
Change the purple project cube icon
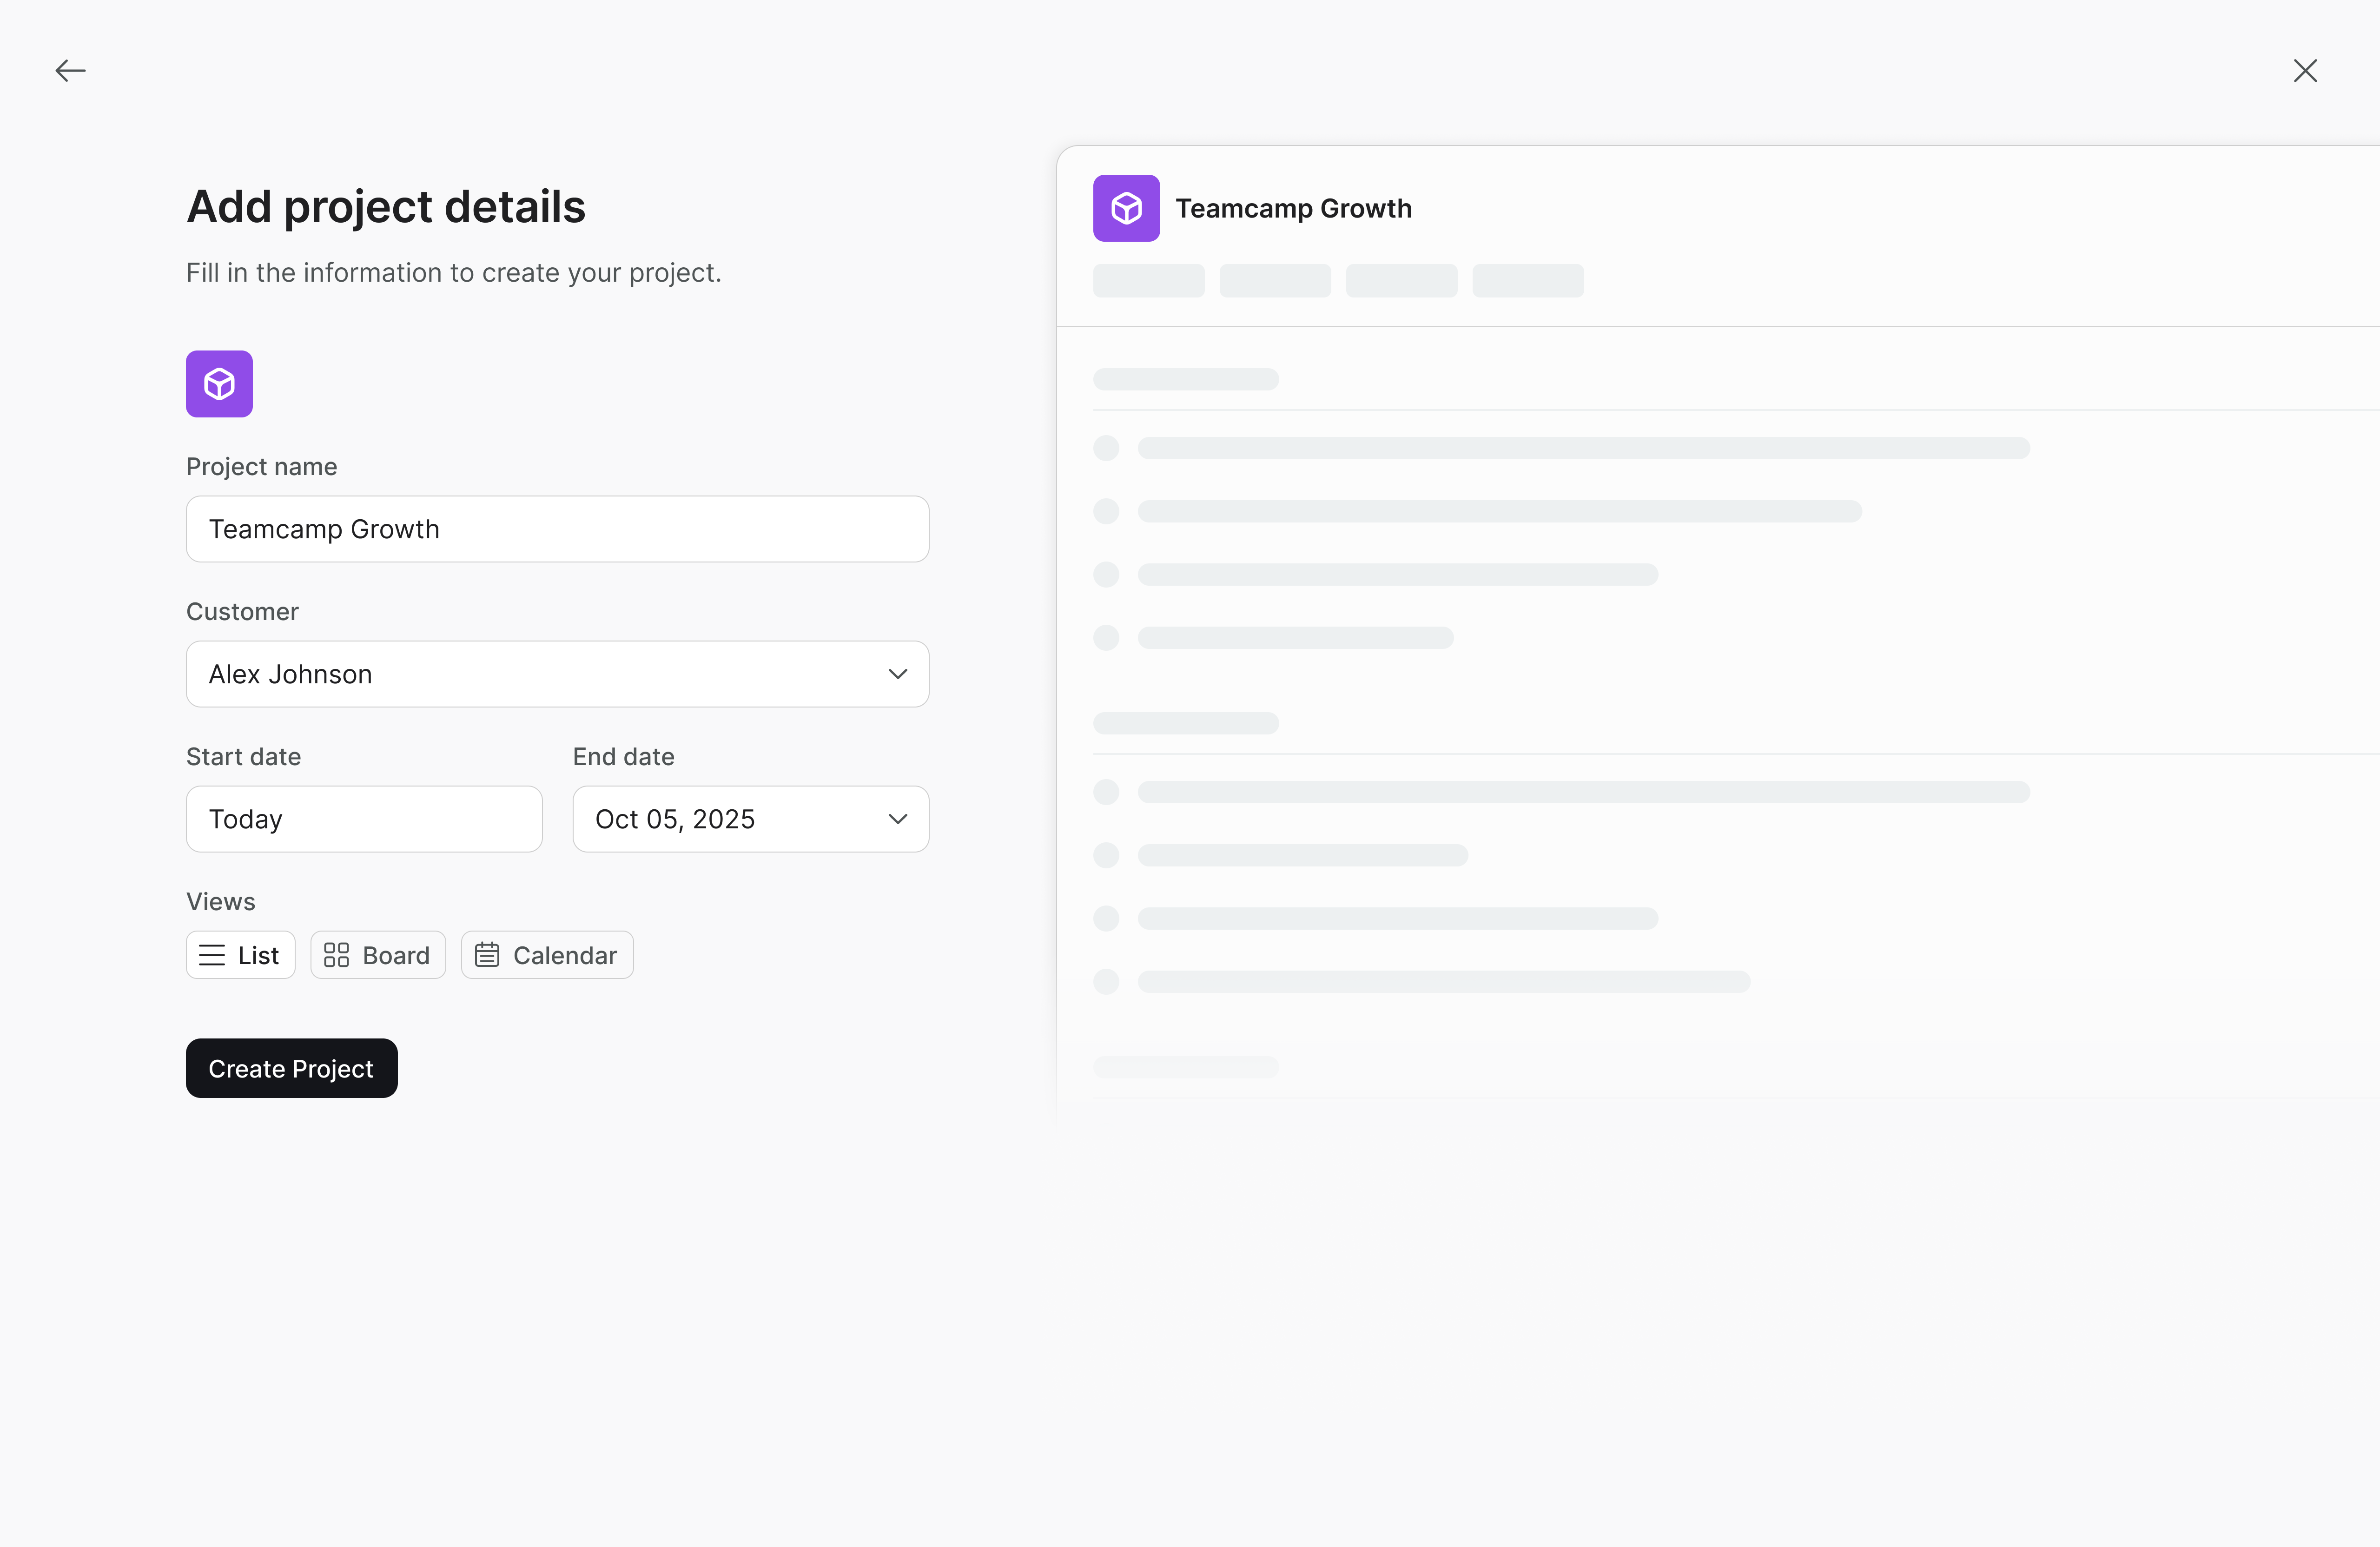(x=219, y=384)
